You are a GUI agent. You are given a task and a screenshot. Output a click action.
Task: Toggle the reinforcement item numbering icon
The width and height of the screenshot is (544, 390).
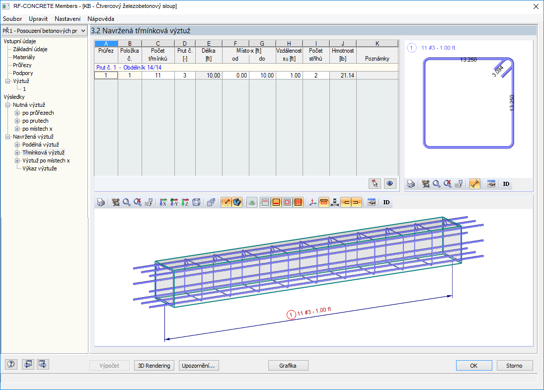(x=324, y=202)
